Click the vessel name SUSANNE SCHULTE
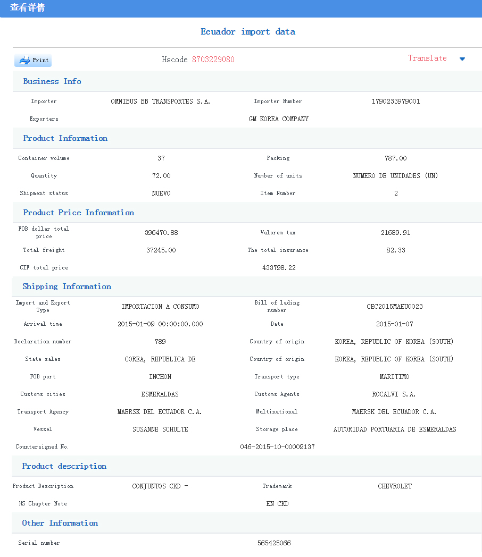 [x=160, y=429]
